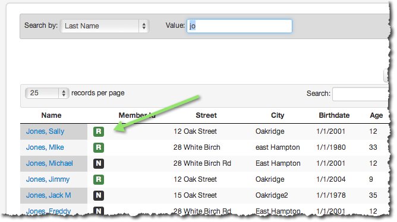397x222 pixels.
Task: Open the records per page dropdown
Action: click(x=47, y=93)
